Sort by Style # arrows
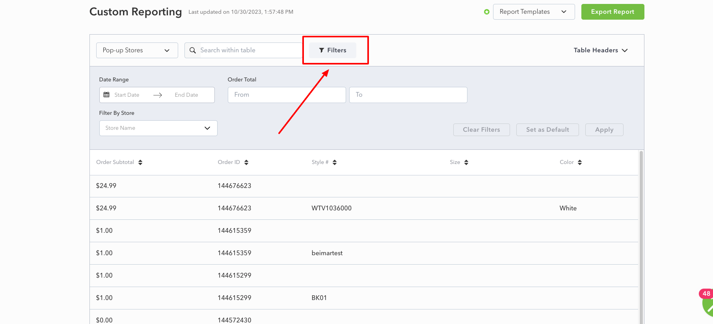Screen dimensions: 713x324 (335, 162)
